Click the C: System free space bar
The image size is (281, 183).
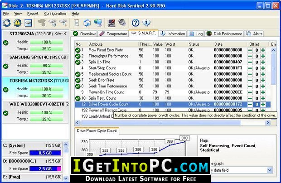[x=45, y=153]
